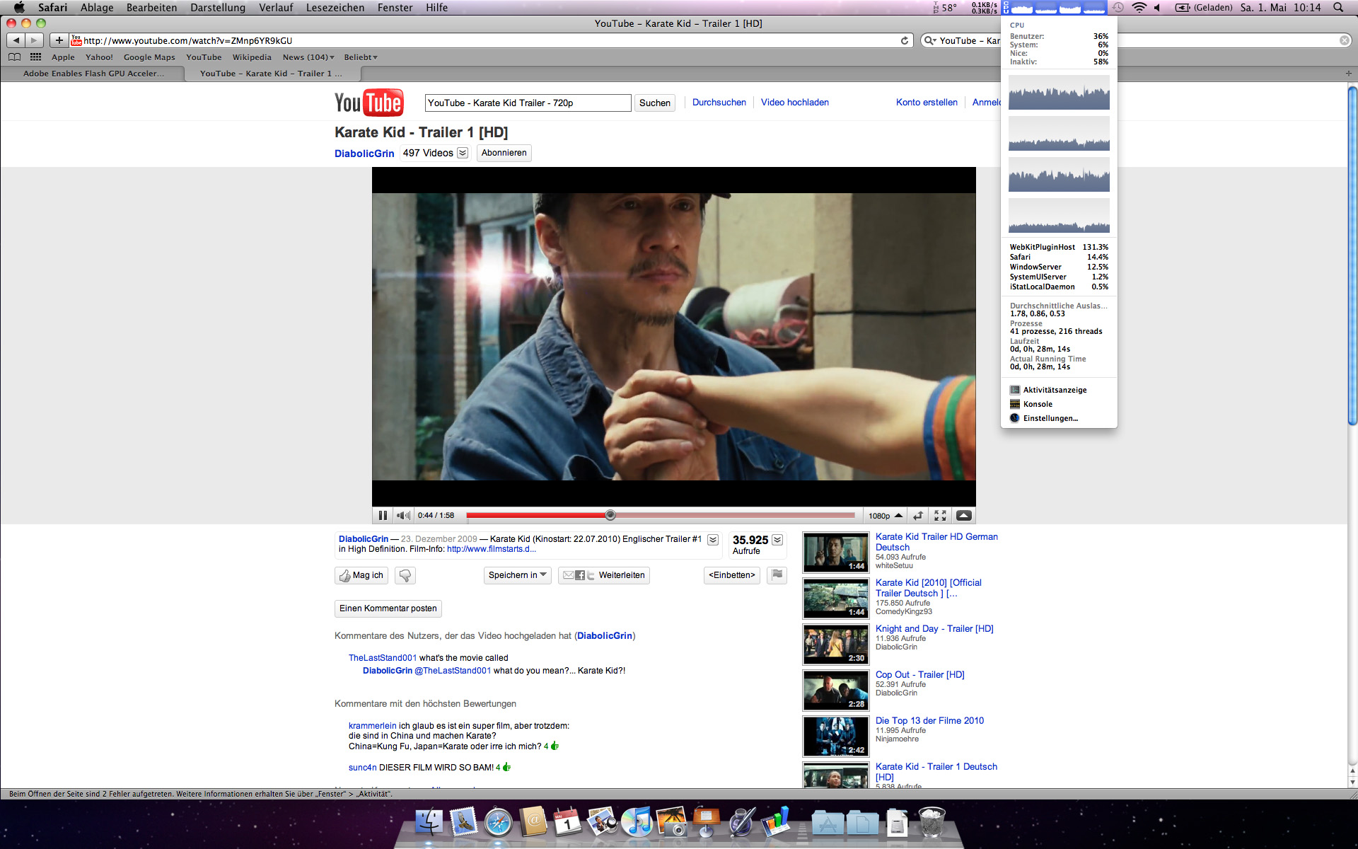Viewport: 1358px width, 849px height.
Task: Go back with Safari back arrow
Action: [16, 40]
